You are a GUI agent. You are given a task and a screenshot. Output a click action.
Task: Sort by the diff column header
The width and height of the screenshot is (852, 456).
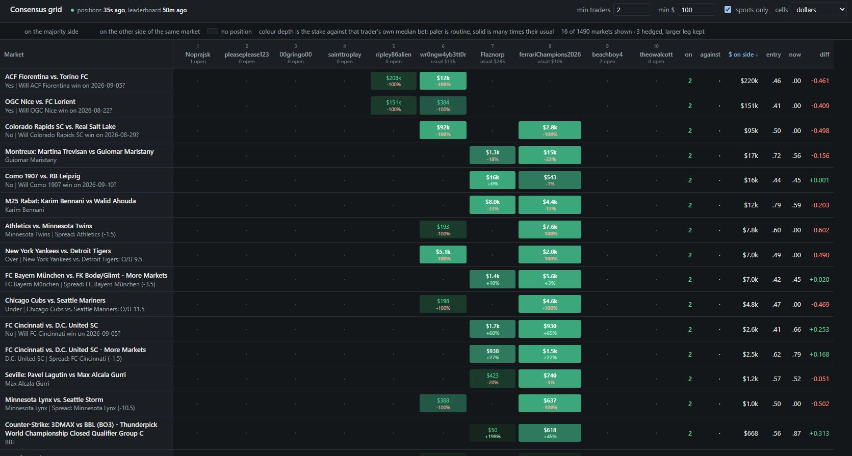click(824, 55)
